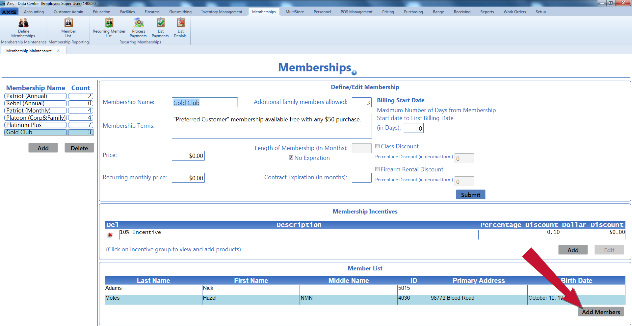Select Patriot (Monthly) membership
Image resolution: width=632 pixels, height=326 pixels.
pos(36,111)
